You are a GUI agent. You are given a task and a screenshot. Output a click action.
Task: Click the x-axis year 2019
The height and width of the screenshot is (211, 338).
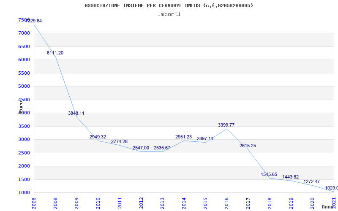pyautogui.click(x=291, y=203)
